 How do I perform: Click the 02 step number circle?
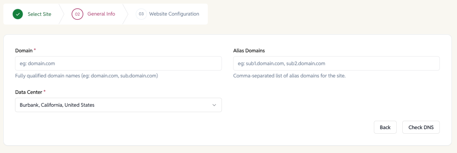[77, 14]
